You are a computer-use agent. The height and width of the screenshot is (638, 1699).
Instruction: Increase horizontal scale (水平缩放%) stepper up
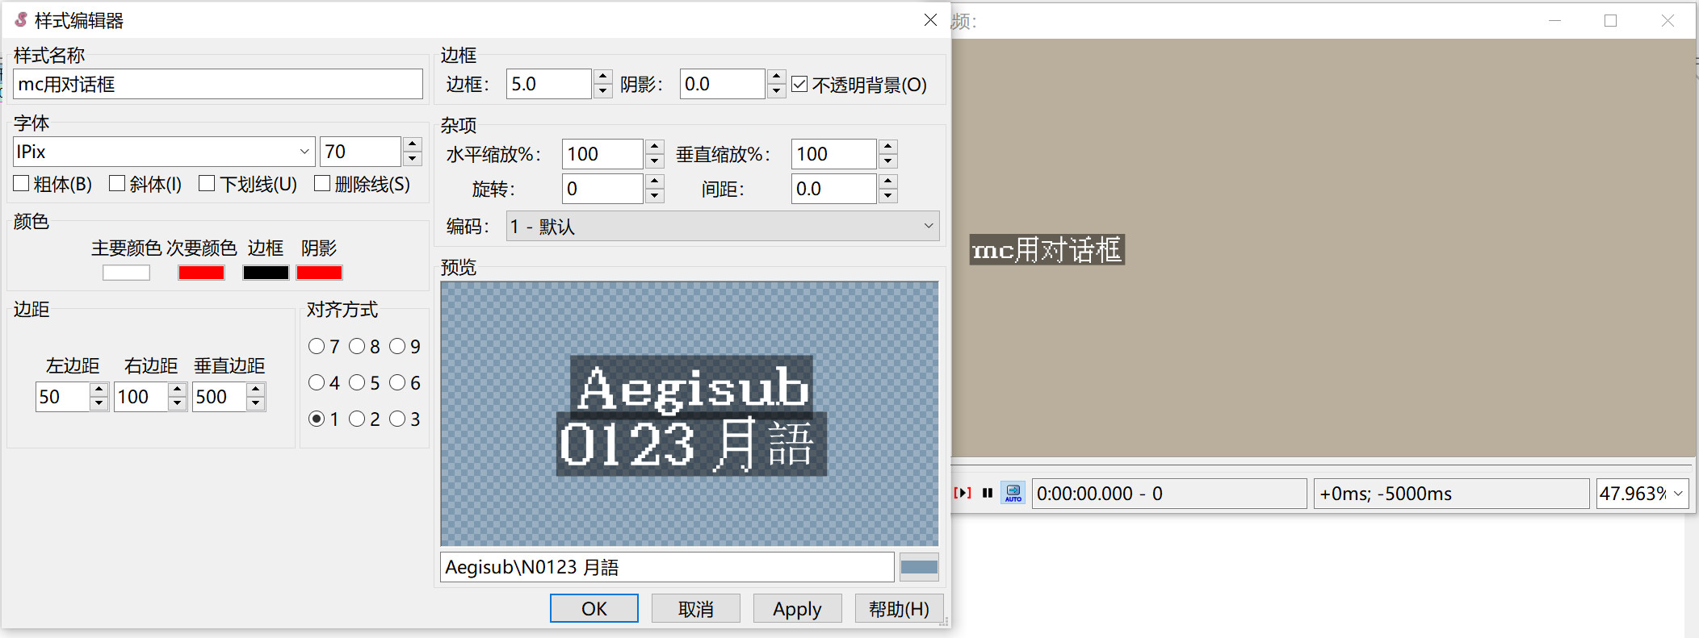tap(655, 147)
